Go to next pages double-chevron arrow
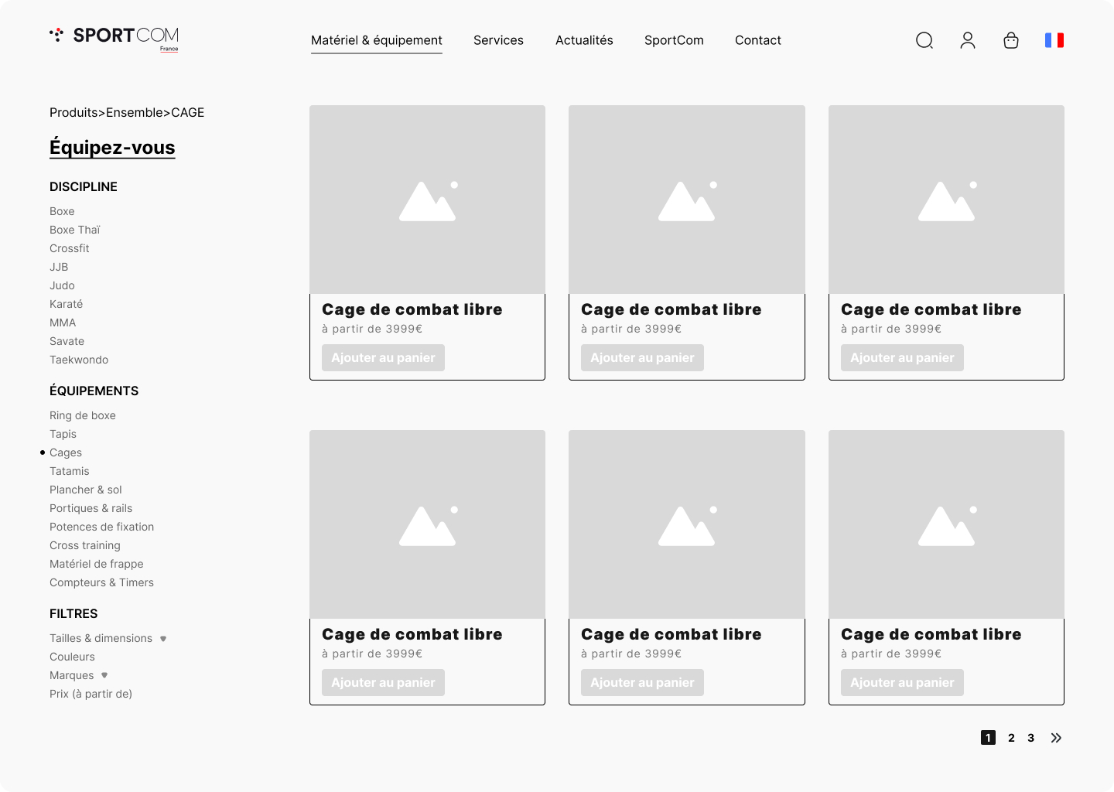This screenshot has width=1114, height=792. 1056,738
